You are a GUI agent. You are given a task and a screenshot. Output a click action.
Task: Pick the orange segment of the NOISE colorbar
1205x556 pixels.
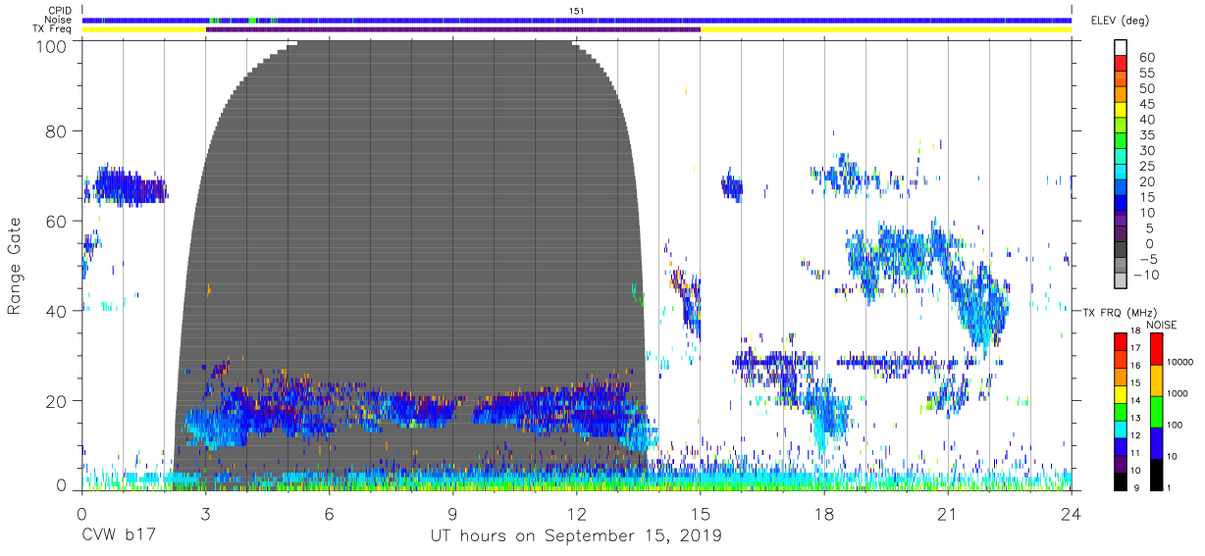coord(1155,379)
